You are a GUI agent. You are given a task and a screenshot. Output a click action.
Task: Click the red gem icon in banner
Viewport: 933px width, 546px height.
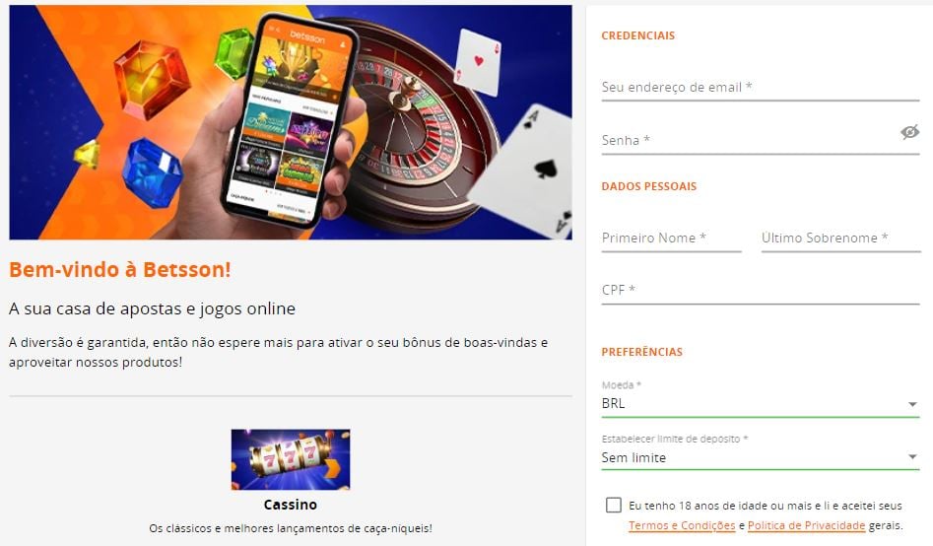pyautogui.click(x=153, y=79)
